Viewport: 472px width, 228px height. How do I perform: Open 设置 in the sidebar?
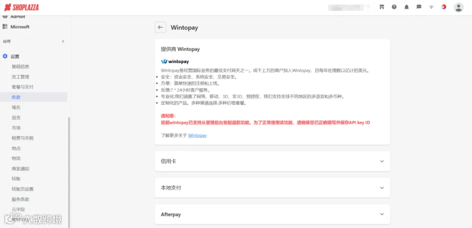coord(15,56)
